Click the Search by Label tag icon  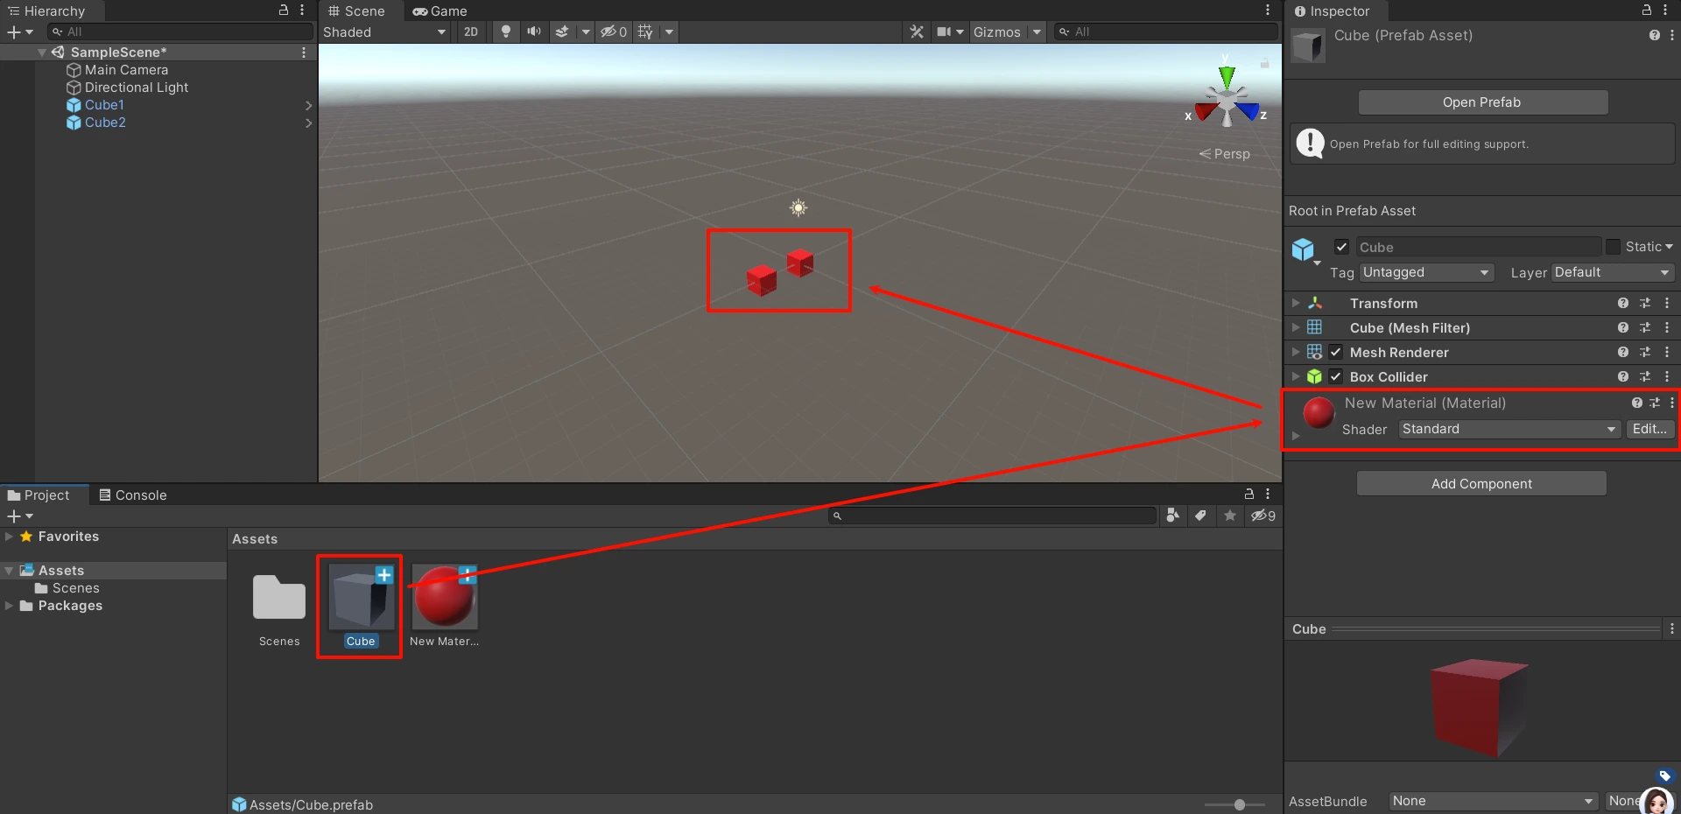click(1200, 516)
